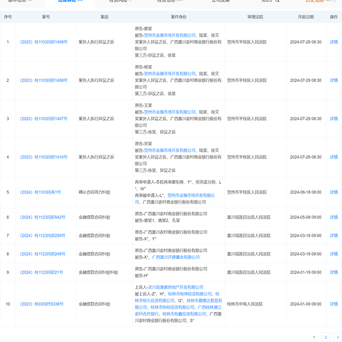Select case (2024)桂1123民初250号
The height and width of the screenshot is (342, 342).
[43, 236]
